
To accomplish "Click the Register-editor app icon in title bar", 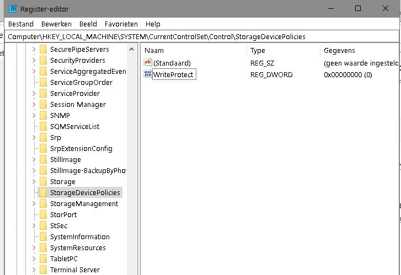I will tap(13, 9).
